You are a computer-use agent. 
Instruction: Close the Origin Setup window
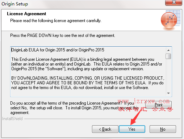pyautogui.click(x=173, y=3)
